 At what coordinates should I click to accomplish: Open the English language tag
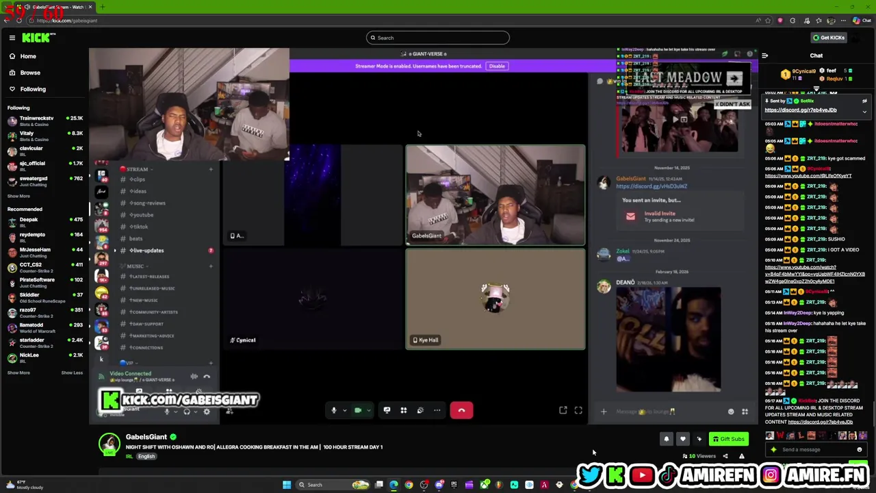click(x=146, y=457)
